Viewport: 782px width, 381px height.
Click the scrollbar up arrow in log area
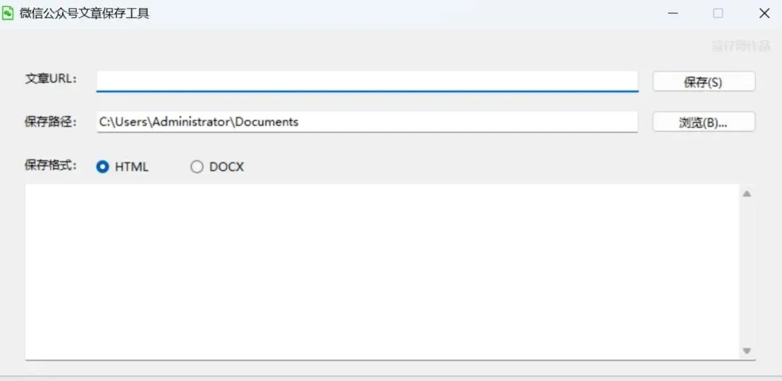tap(747, 194)
